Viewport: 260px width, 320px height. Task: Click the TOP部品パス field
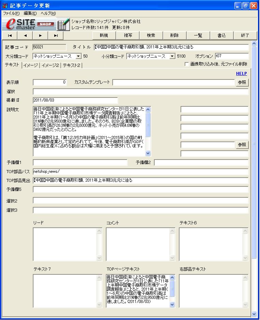(x=141, y=172)
